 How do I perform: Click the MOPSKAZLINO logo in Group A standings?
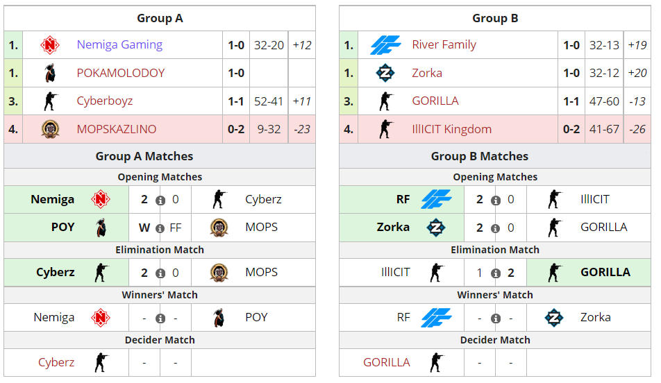pos(50,129)
